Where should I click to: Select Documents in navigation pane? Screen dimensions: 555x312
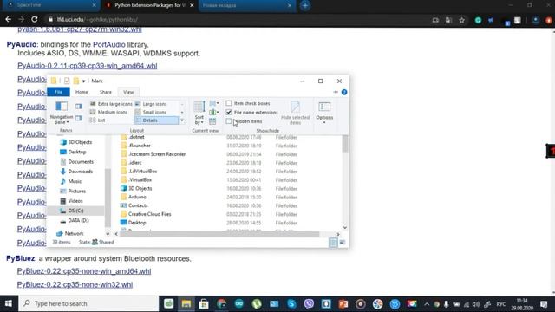[x=77, y=162]
